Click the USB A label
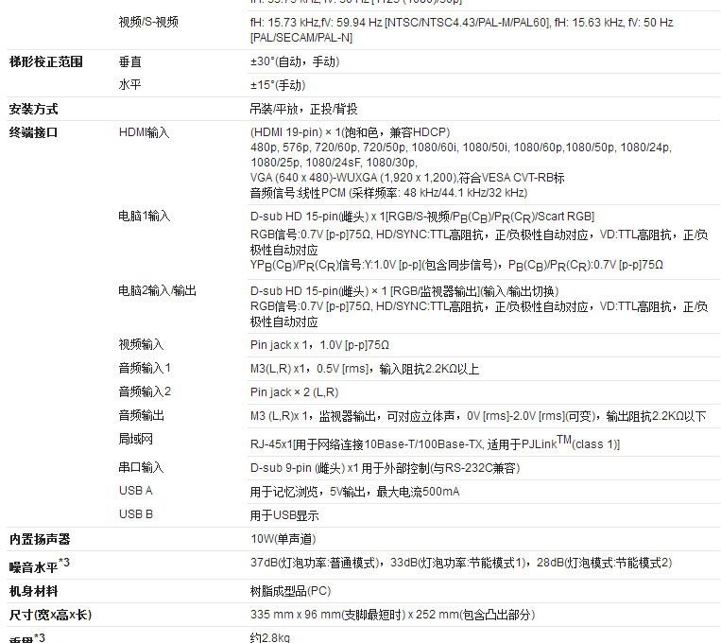The width and height of the screenshot is (721, 643). [136, 491]
